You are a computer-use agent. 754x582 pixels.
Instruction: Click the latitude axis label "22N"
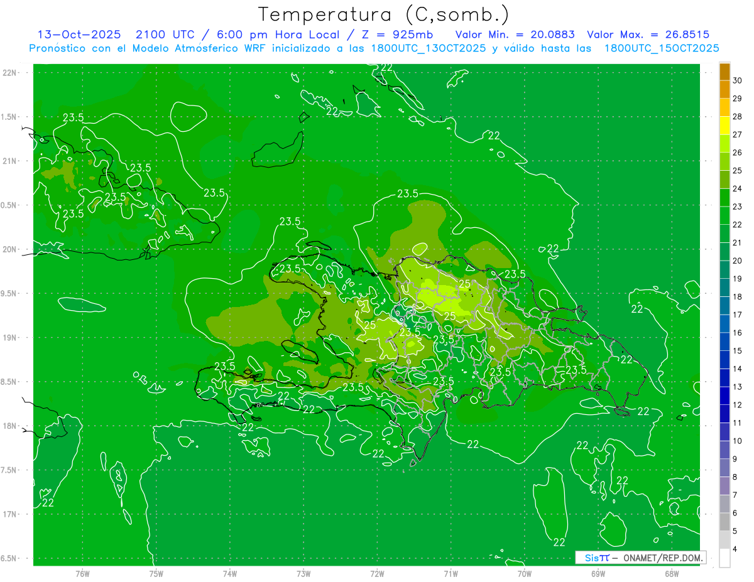tap(9, 73)
